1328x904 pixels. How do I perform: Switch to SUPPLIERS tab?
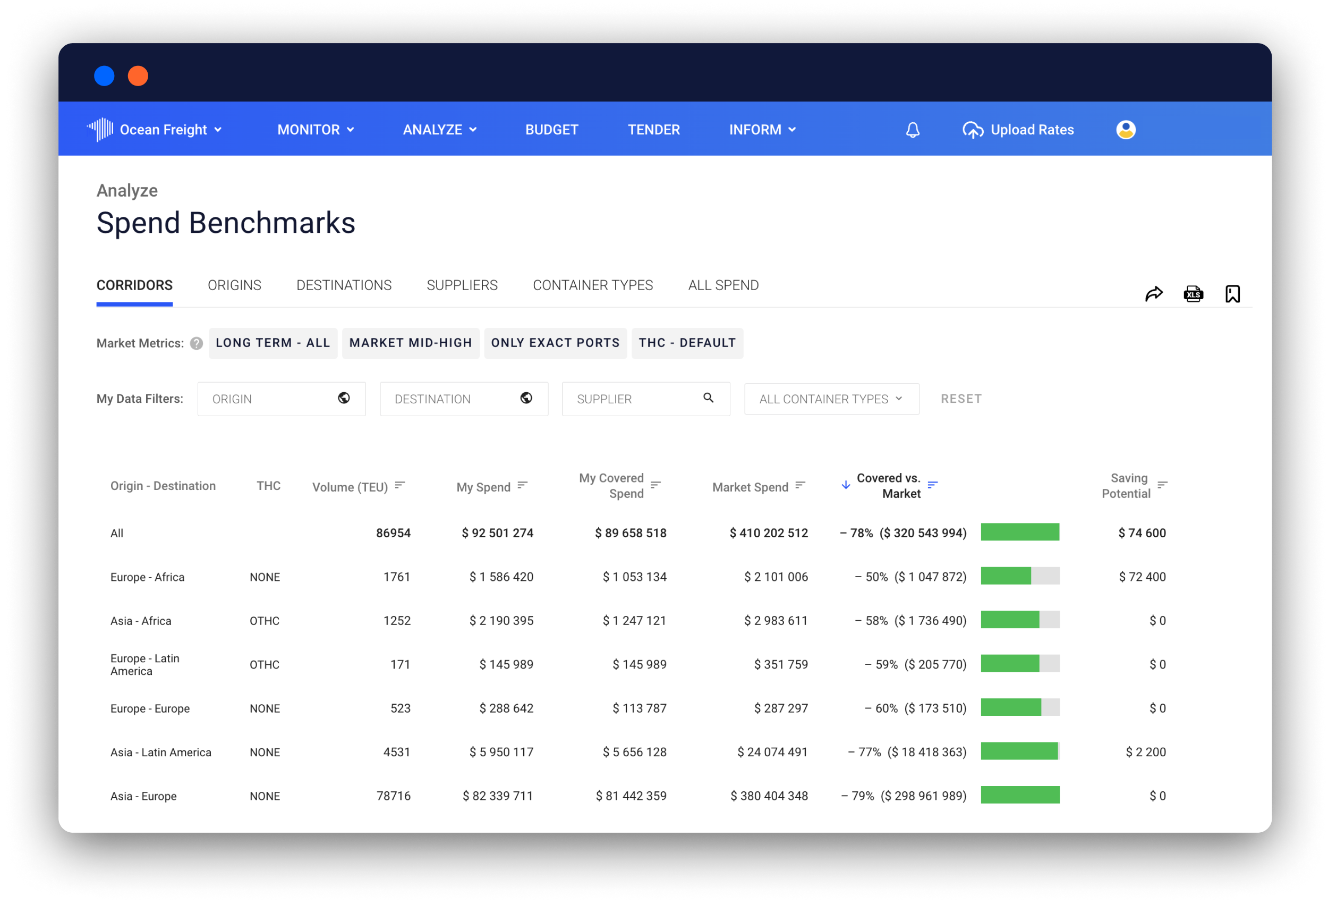pyautogui.click(x=462, y=285)
